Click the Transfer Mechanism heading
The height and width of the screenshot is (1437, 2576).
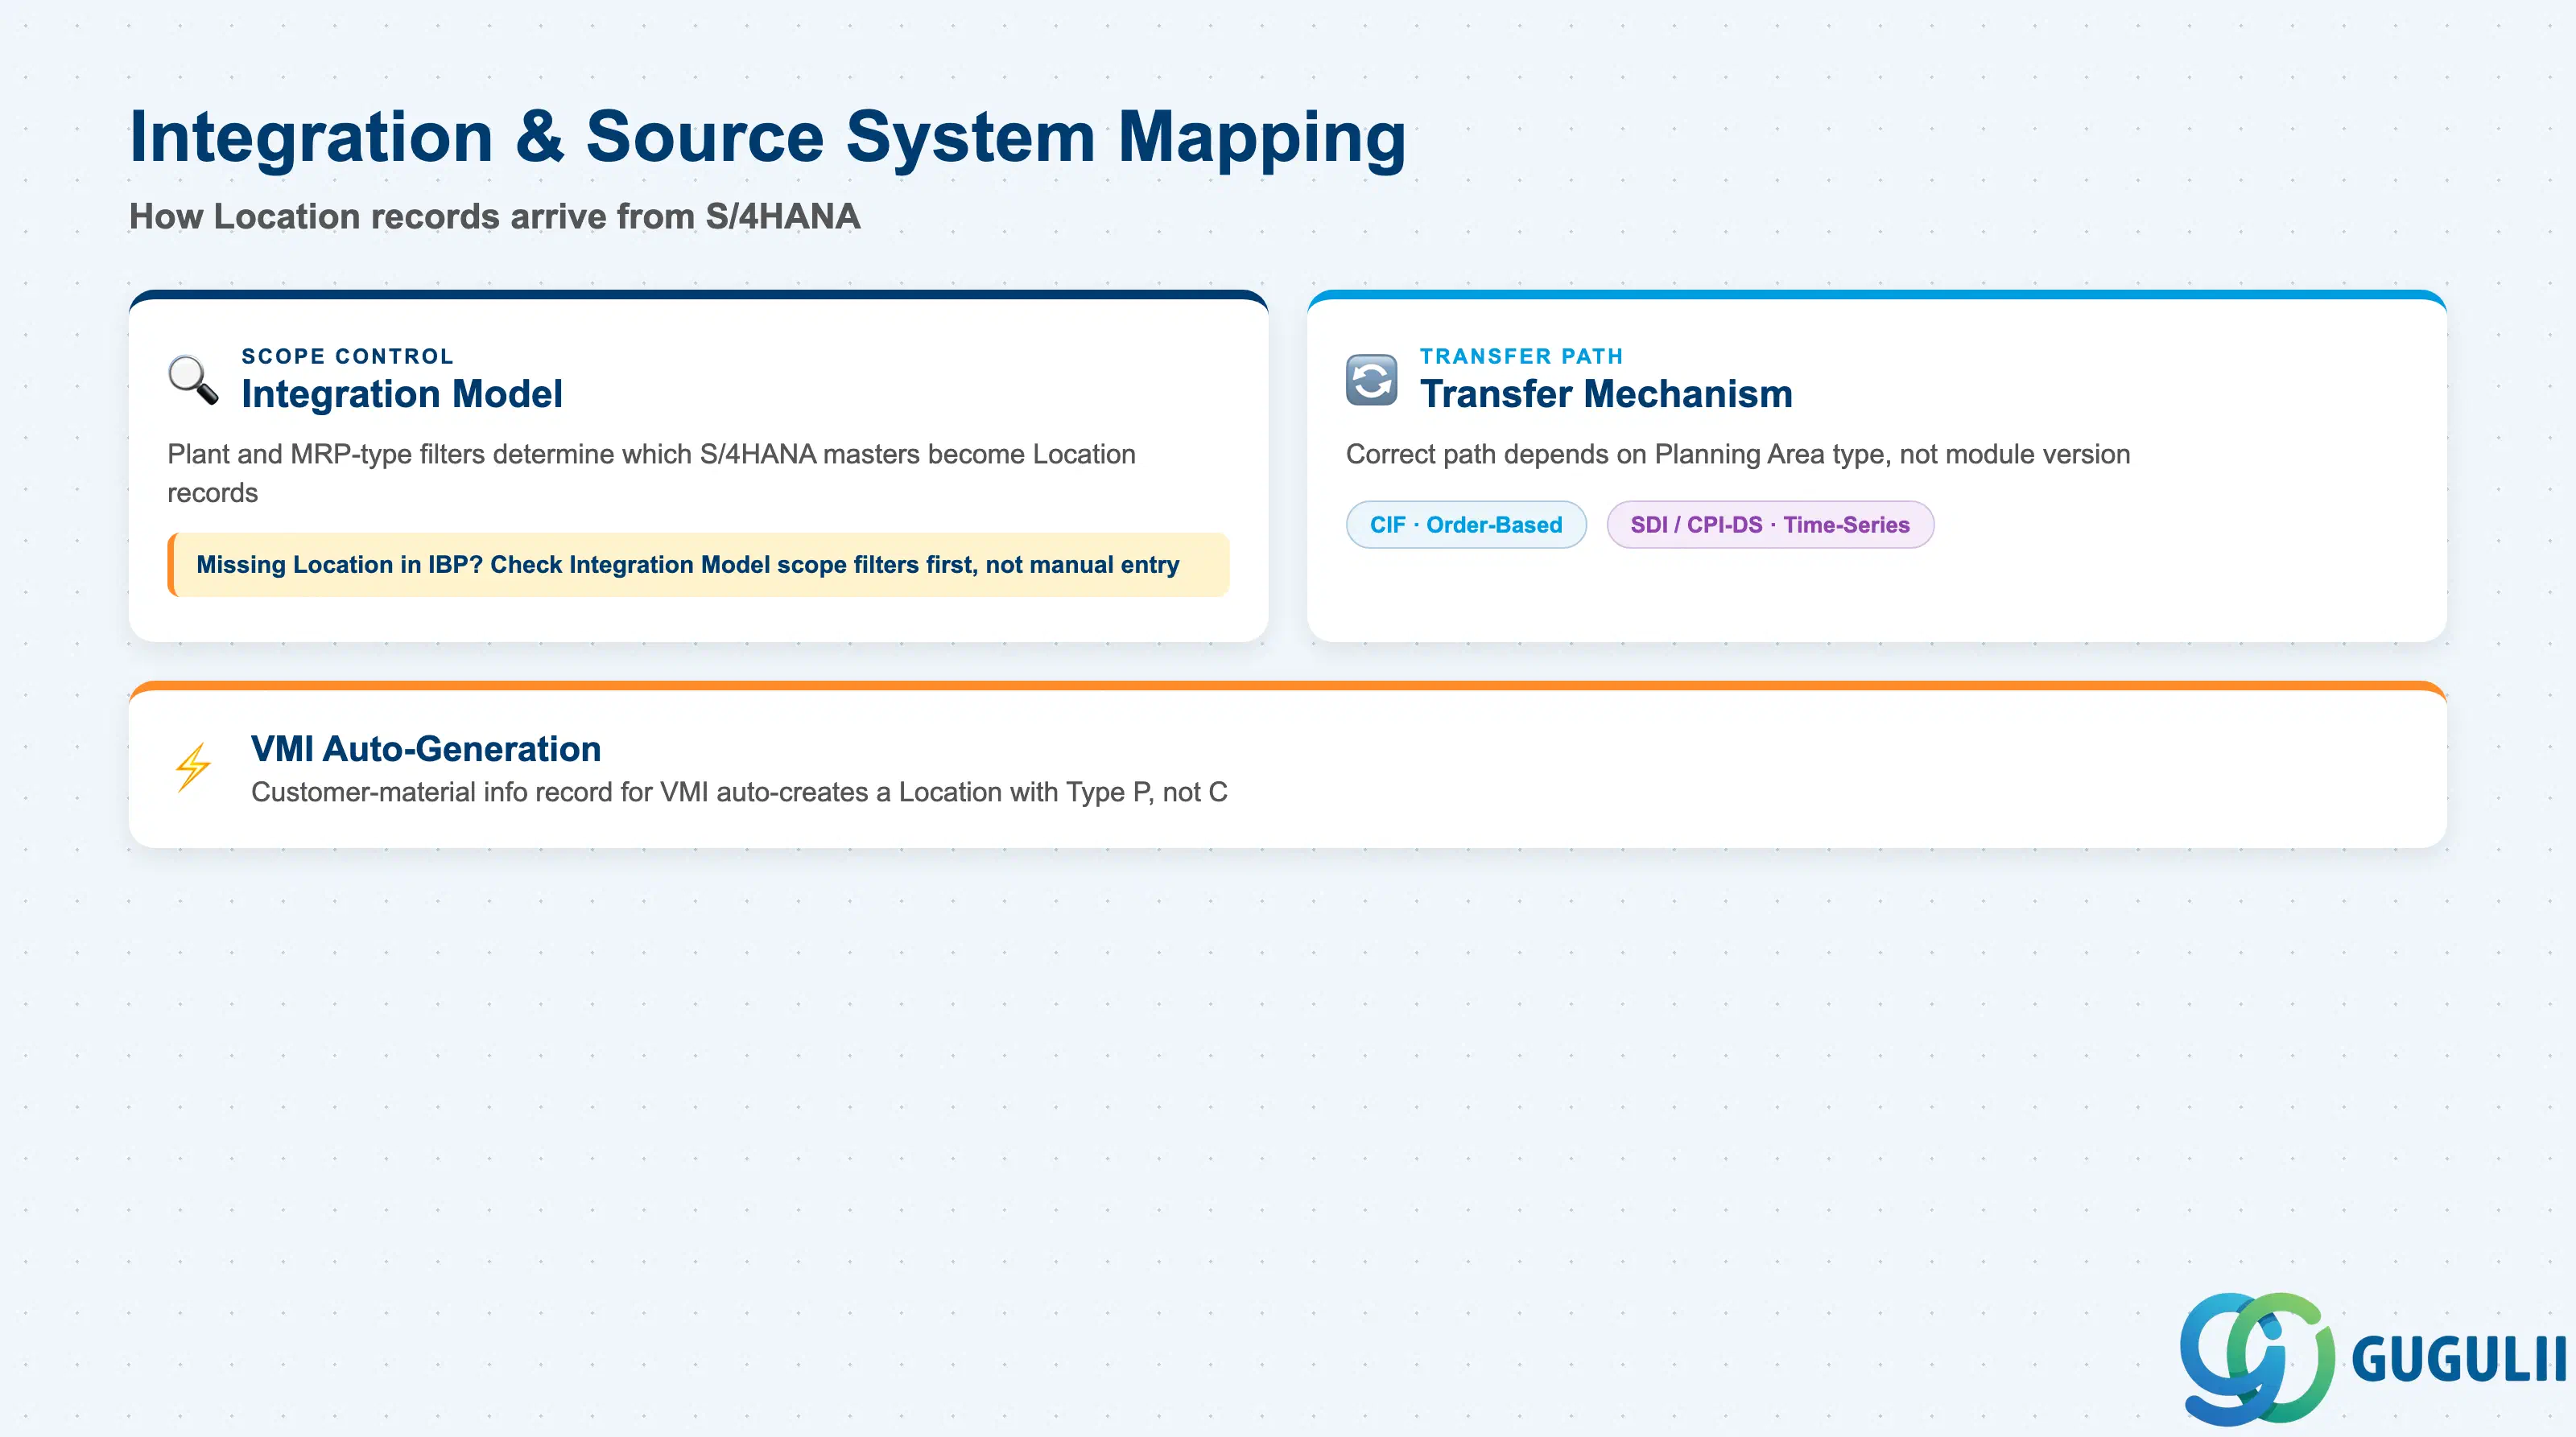click(x=1606, y=393)
